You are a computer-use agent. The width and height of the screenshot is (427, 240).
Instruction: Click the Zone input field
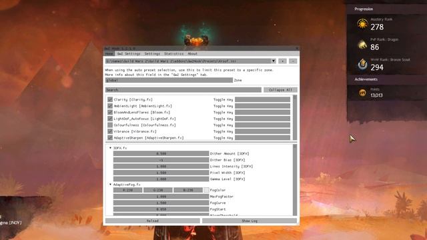click(x=169, y=80)
